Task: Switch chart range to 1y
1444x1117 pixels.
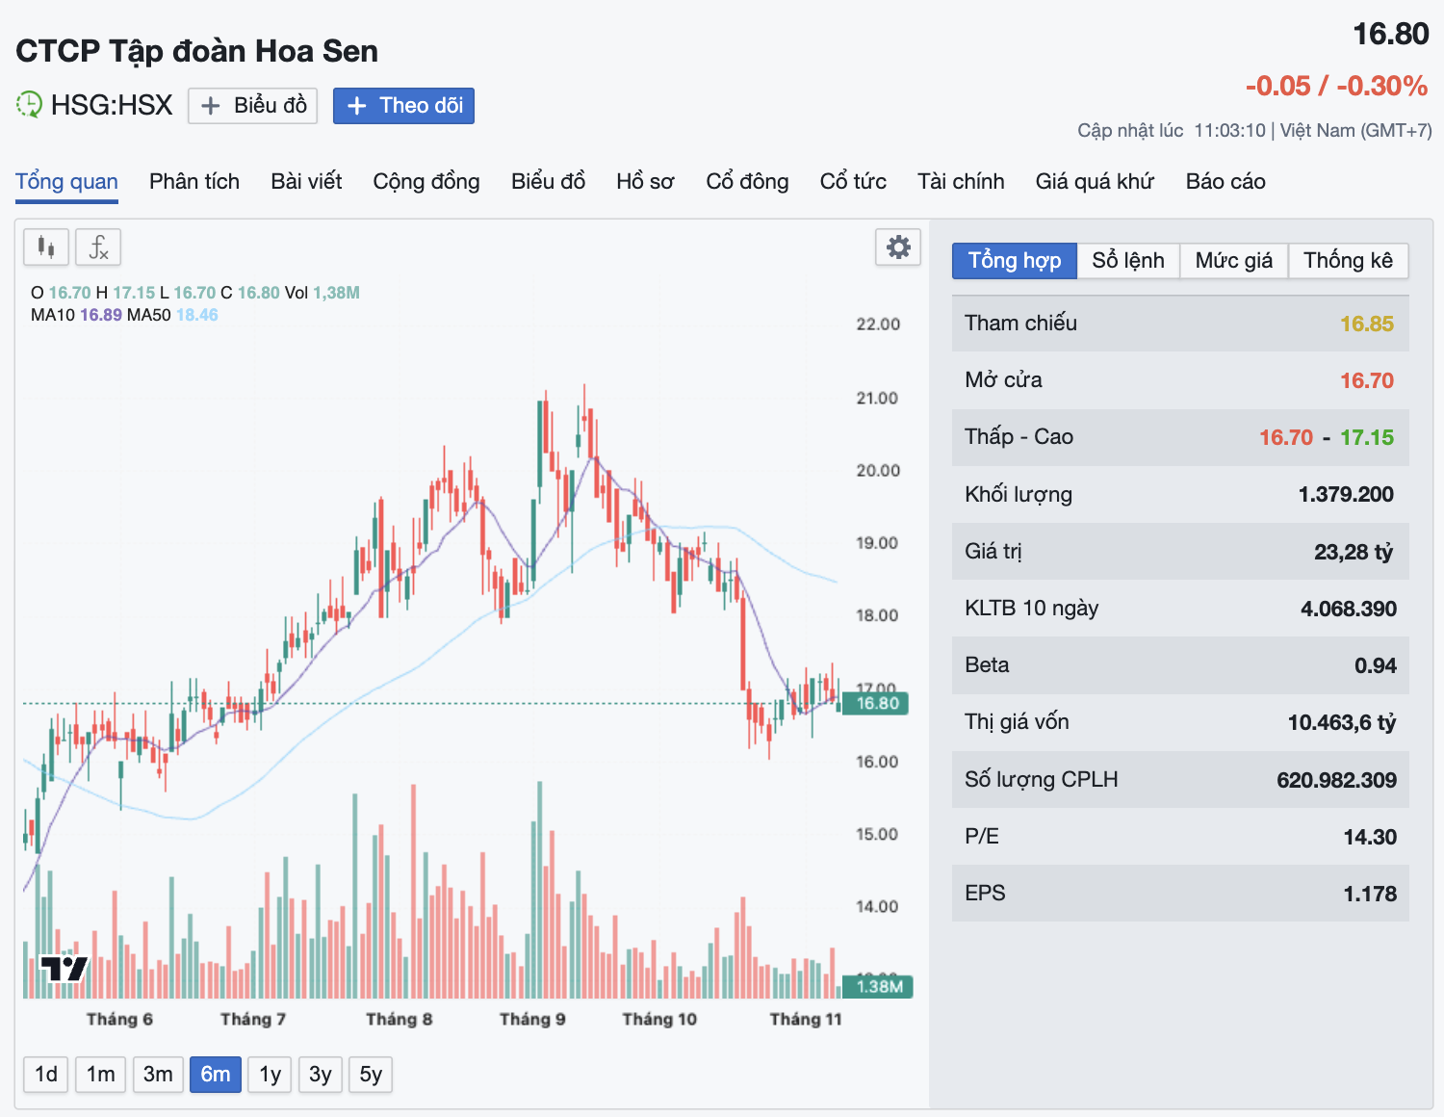Action: coord(271,1074)
